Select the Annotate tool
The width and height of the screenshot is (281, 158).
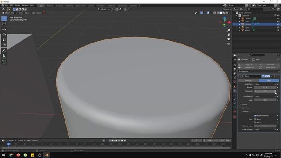click(4, 51)
